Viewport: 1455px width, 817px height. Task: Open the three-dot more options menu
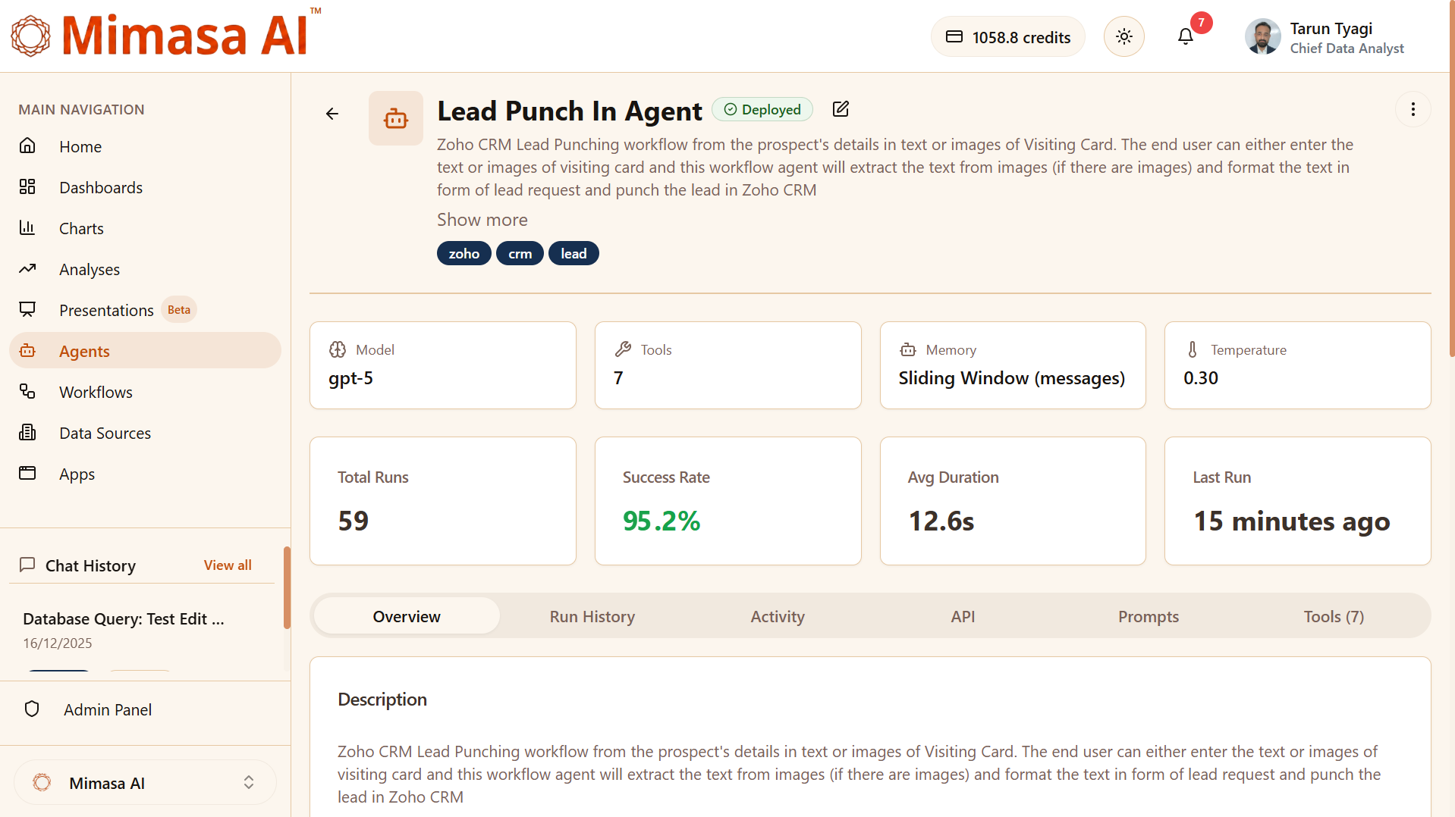[x=1413, y=109]
